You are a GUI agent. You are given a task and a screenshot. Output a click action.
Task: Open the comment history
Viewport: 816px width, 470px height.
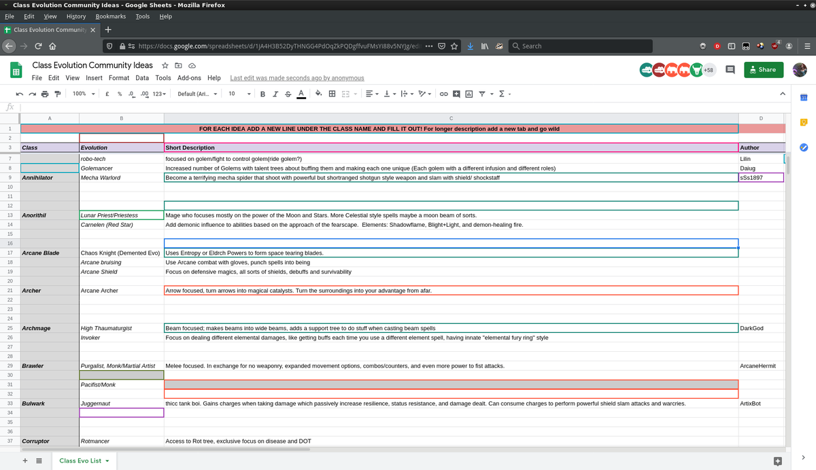(x=730, y=69)
